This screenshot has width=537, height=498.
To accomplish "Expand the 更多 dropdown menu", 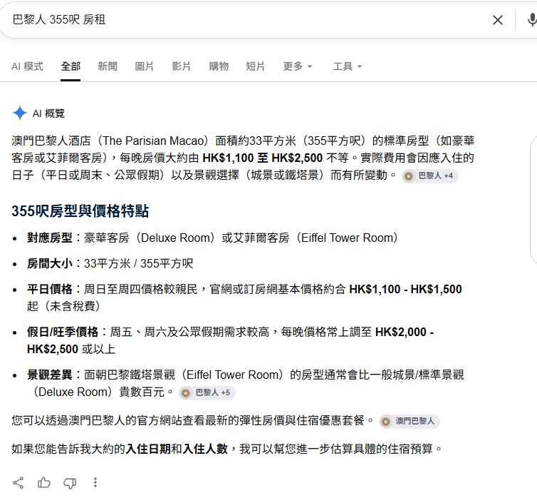I will (298, 66).
